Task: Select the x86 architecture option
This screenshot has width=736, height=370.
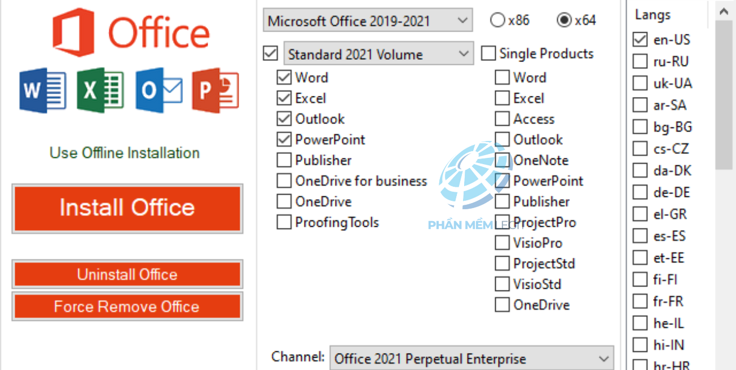Action: pos(497,21)
